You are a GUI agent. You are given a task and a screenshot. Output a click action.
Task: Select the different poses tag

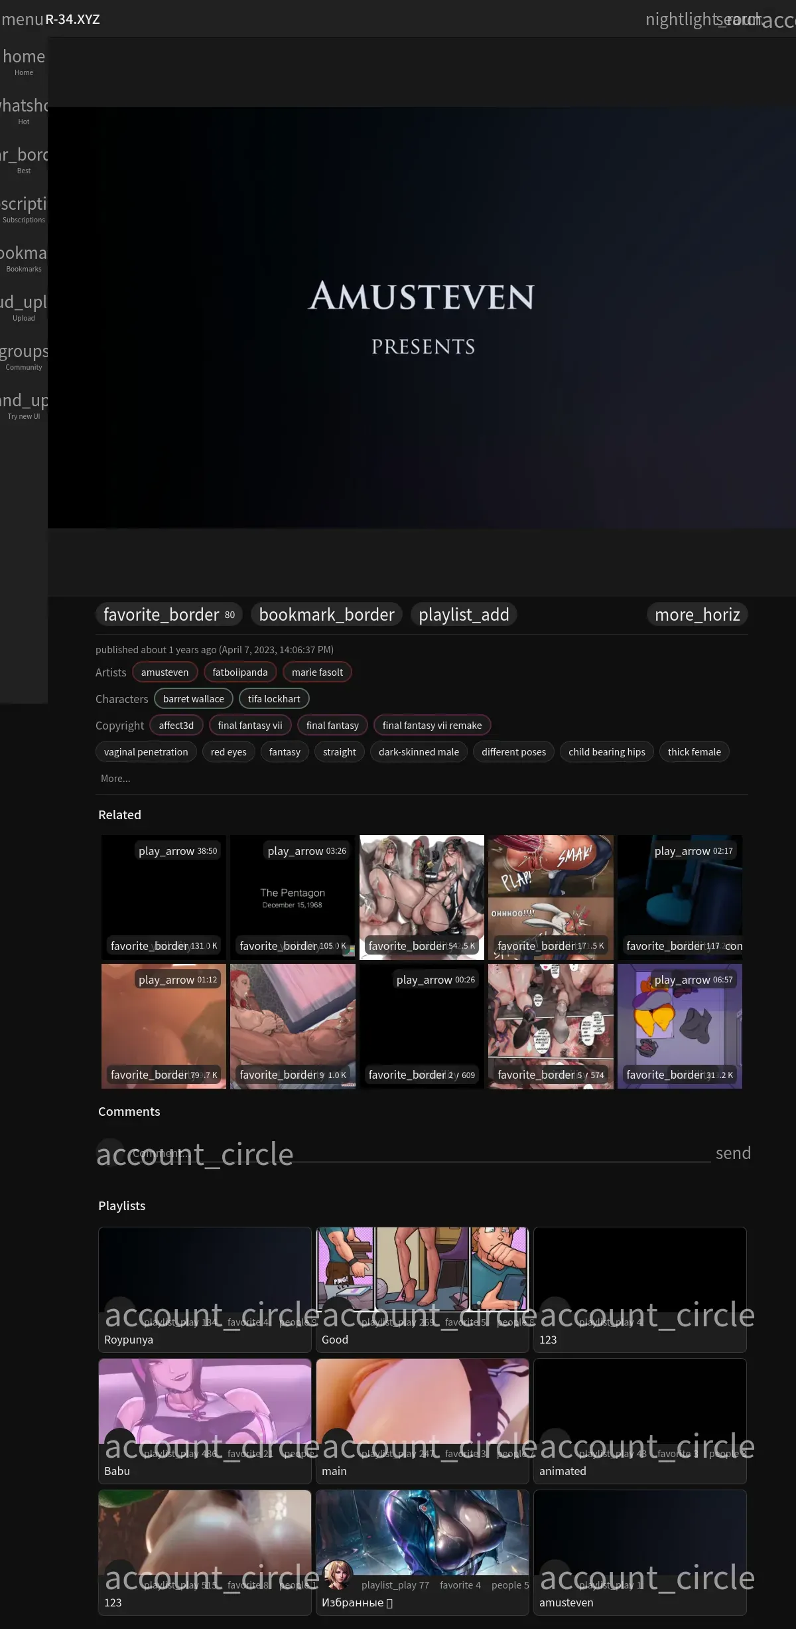tap(513, 752)
